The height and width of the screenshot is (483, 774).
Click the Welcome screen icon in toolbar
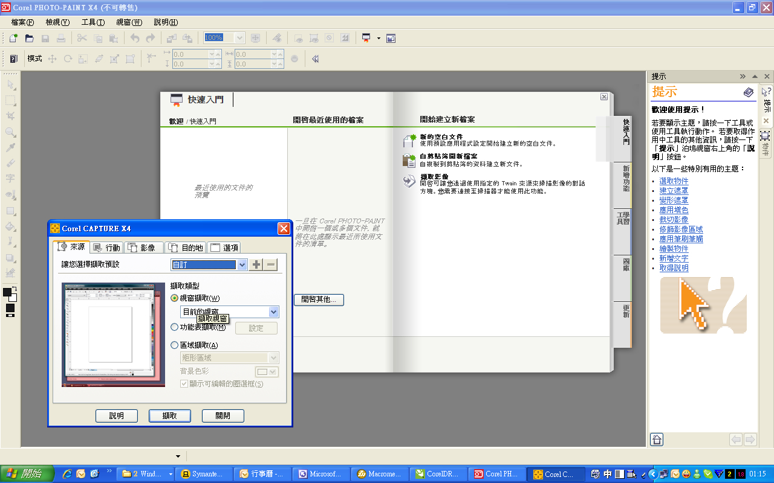[391, 38]
